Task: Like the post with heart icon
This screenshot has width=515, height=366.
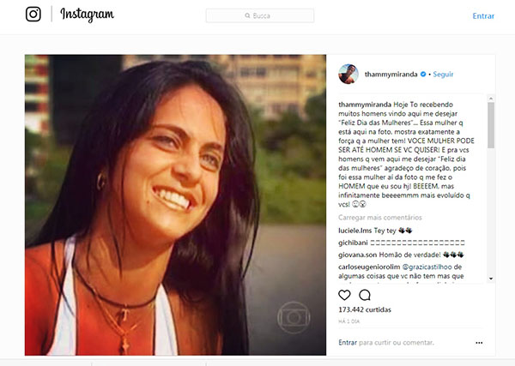Action: [344, 295]
